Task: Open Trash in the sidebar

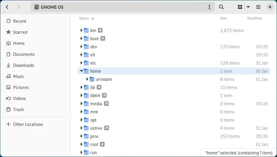Action: tap(18, 110)
